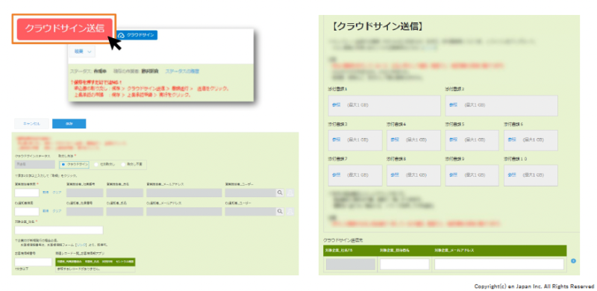Open the ステータスの履歴 link
Viewport: 597px width, 291px height.
182,71
